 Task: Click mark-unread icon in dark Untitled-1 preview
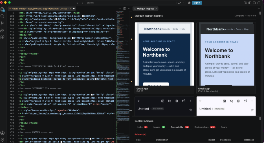pyautogui.click(x=184, y=101)
